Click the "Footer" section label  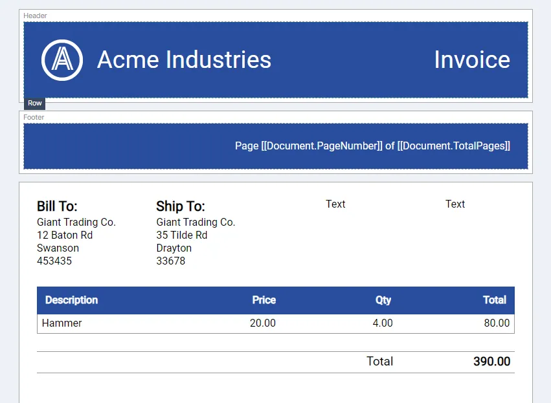[x=34, y=117]
